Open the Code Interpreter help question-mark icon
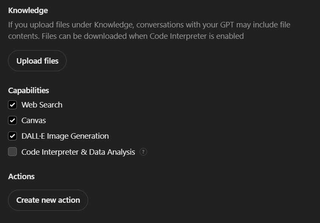 pyautogui.click(x=143, y=152)
